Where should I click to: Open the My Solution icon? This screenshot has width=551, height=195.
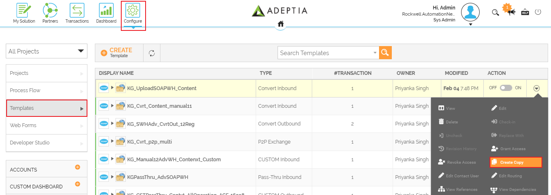(x=24, y=10)
